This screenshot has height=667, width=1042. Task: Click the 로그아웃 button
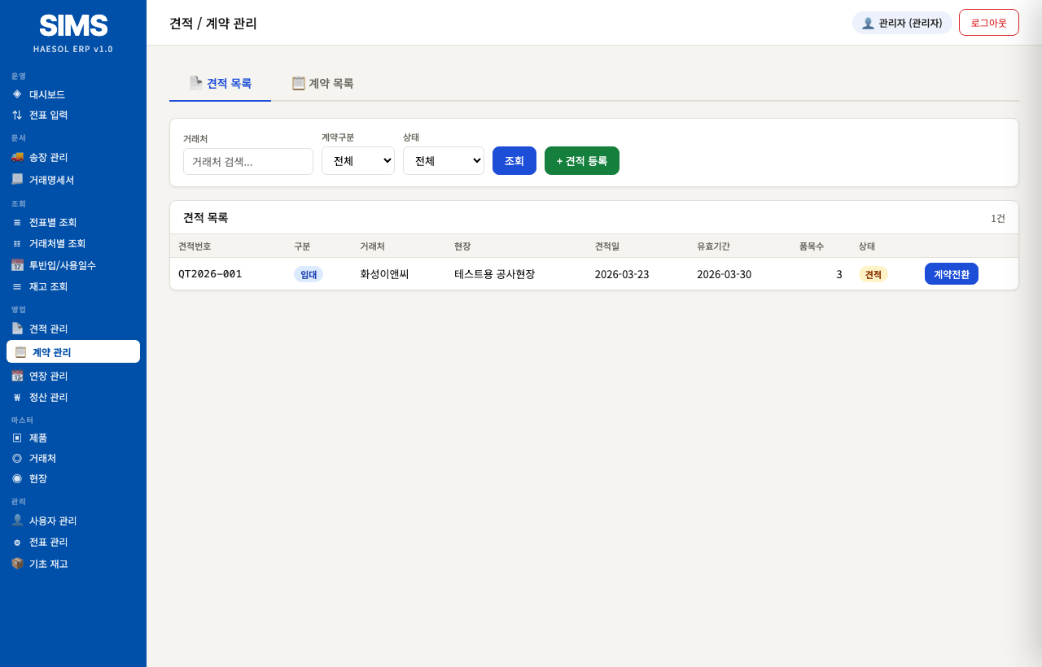[x=988, y=23]
